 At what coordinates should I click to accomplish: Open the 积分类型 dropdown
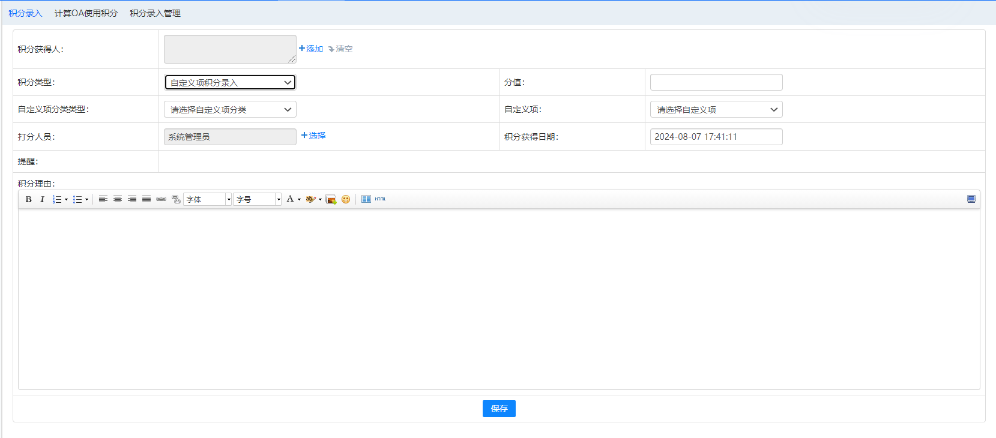tap(230, 82)
